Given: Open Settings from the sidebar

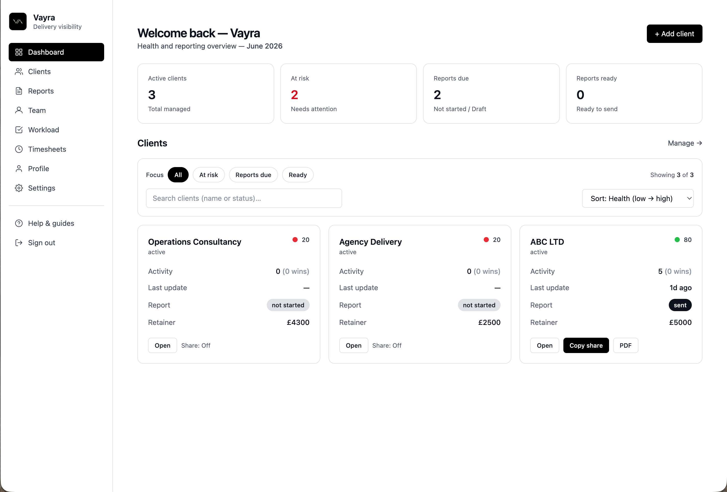Looking at the screenshot, I should pos(56,188).
